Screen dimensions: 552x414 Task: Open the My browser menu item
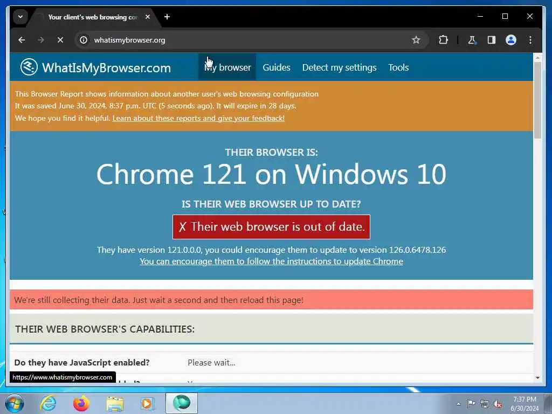227,67
